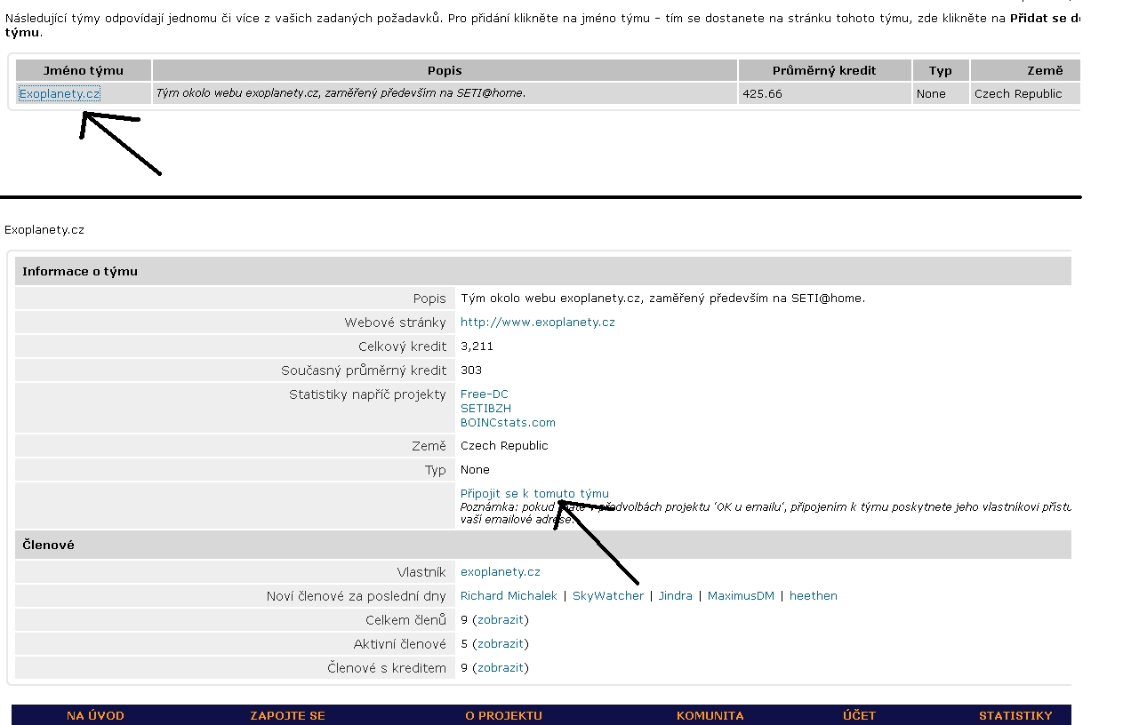Open heethen member profile
The width and height of the screenshot is (1131, 725).
click(814, 596)
